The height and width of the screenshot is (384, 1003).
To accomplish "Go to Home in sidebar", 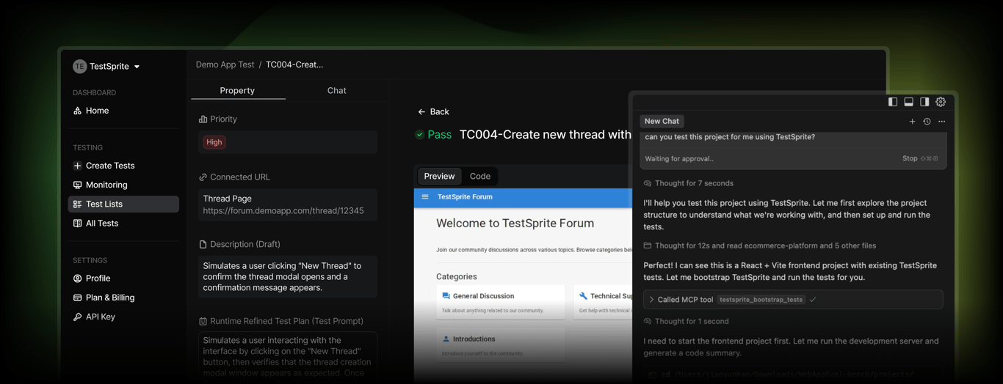I will [x=97, y=111].
